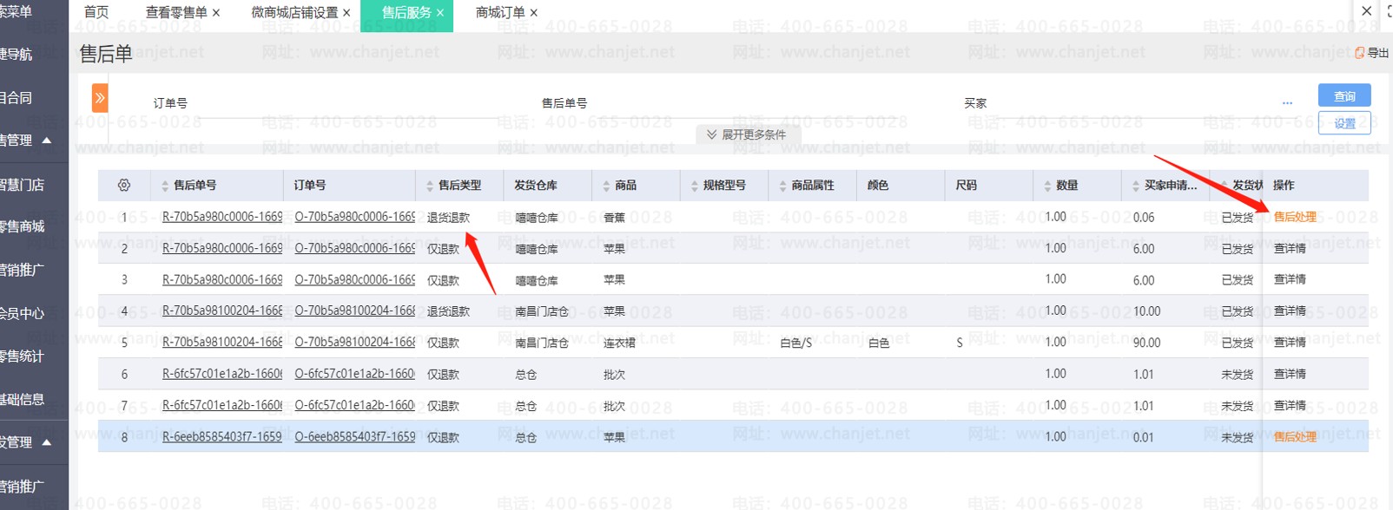Sort by 数量 column arrows

[1047, 186]
